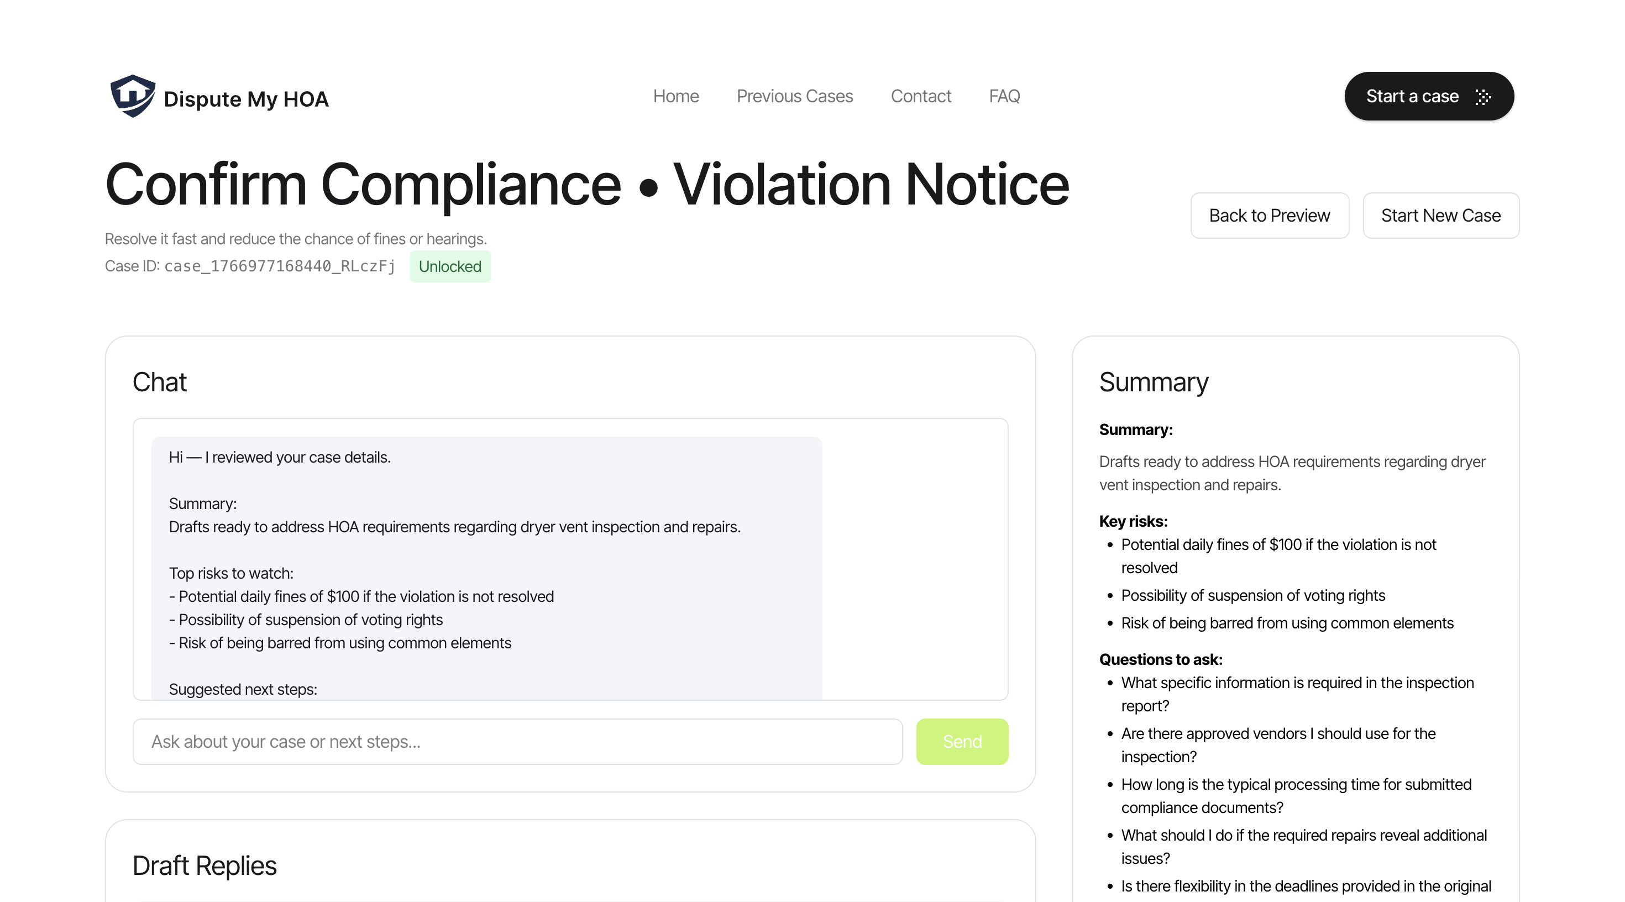Click the Unlocked status badge
This screenshot has width=1625, height=902.
coord(450,266)
